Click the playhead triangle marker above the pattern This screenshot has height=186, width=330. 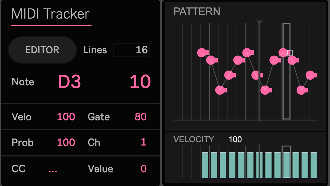(x=259, y=22)
